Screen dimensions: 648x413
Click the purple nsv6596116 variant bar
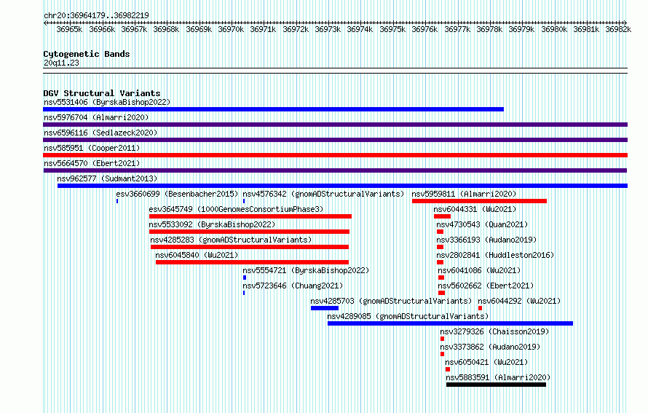click(335, 140)
